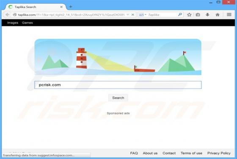Image resolution: width=237 pixels, height=159 pixels.
Task: Open a new tab with plus button
Action: click(x=71, y=7)
